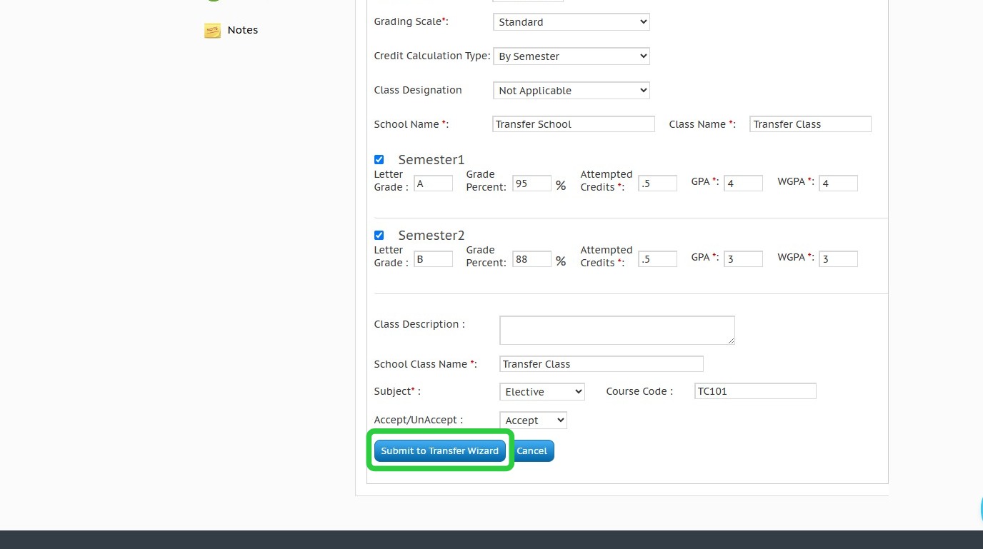
Task: Uncheck the Semester1 checkbox
Action: [x=379, y=159]
